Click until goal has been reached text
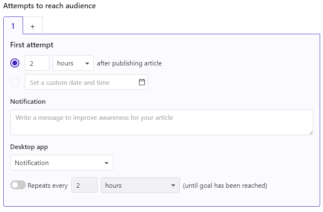Viewport: 323px width, 212px height. point(225,185)
